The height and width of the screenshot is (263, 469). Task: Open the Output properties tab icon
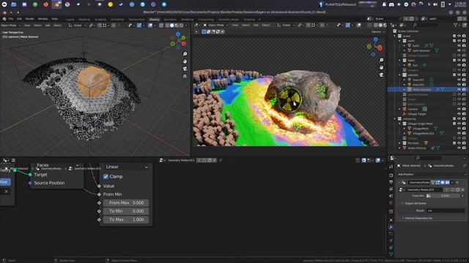coord(391,182)
